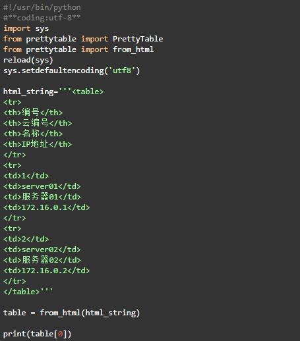The width and height of the screenshot is (300, 341).
Task: Click the 服务器01 table cell line
Action: pyautogui.click(x=42, y=197)
